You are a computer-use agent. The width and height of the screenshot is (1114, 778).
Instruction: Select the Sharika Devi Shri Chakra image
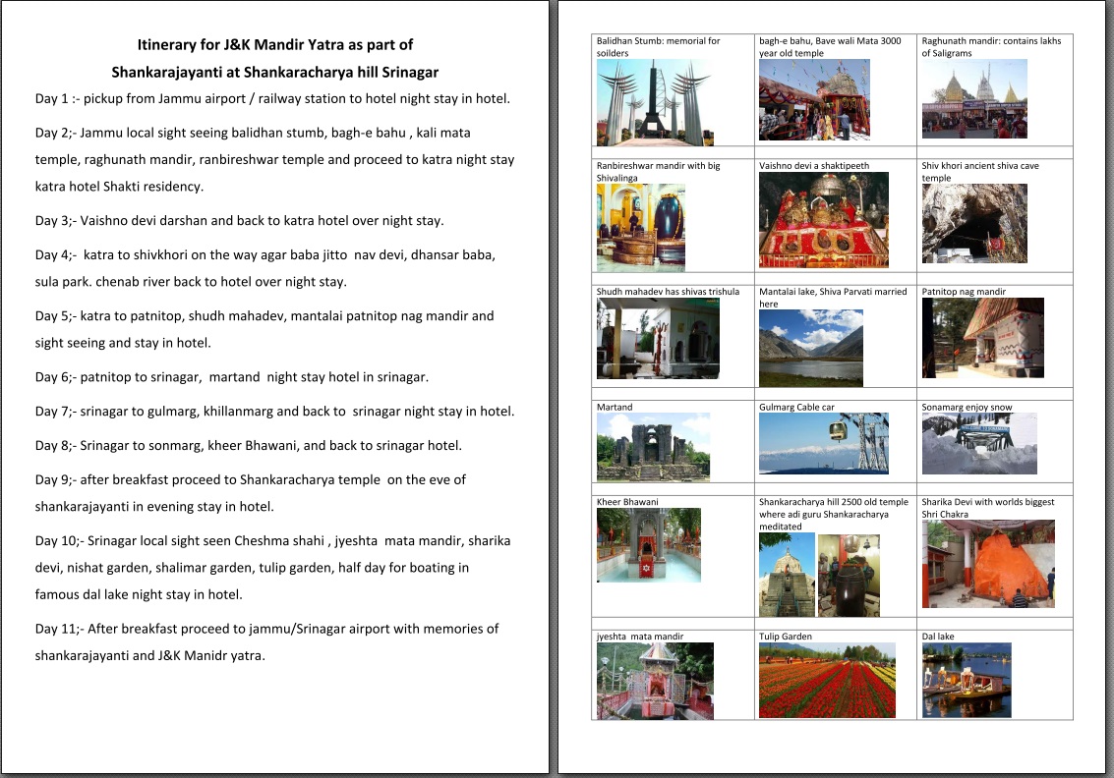(987, 564)
